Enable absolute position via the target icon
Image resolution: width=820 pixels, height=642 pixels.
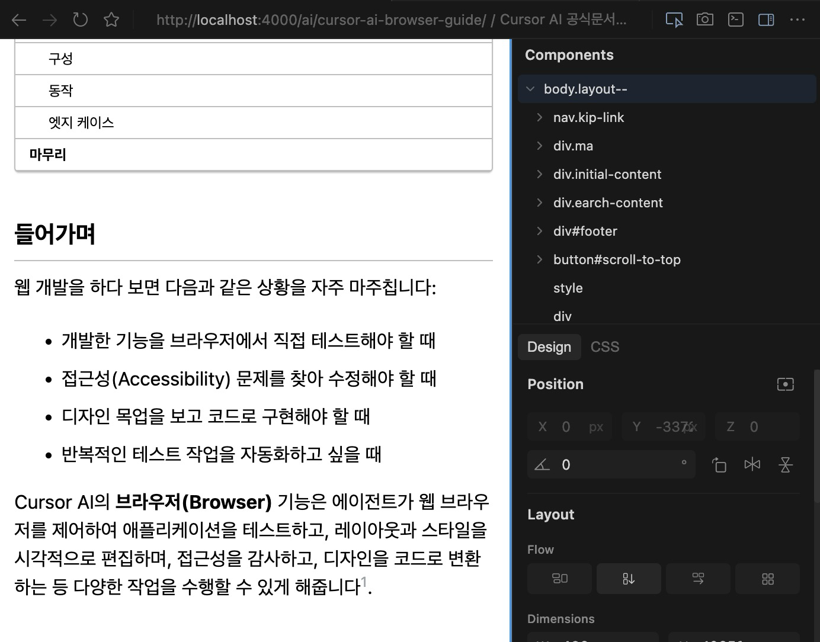(x=785, y=384)
